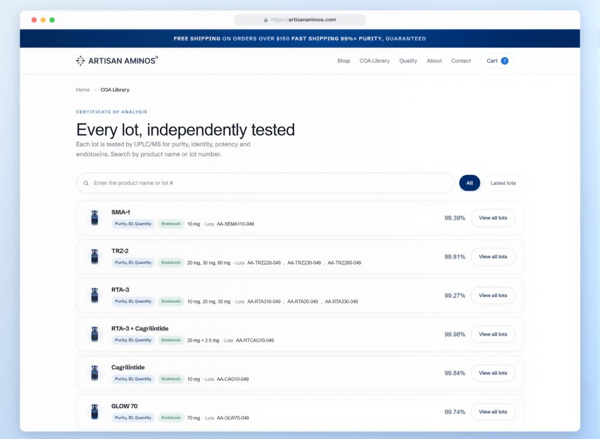The image size is (600, 439).
Task: Click Home in the breadcrumb
Action: (x=83, y=90)
